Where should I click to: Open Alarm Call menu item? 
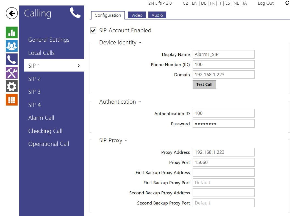pyautogui.click(x=41, y=118)
